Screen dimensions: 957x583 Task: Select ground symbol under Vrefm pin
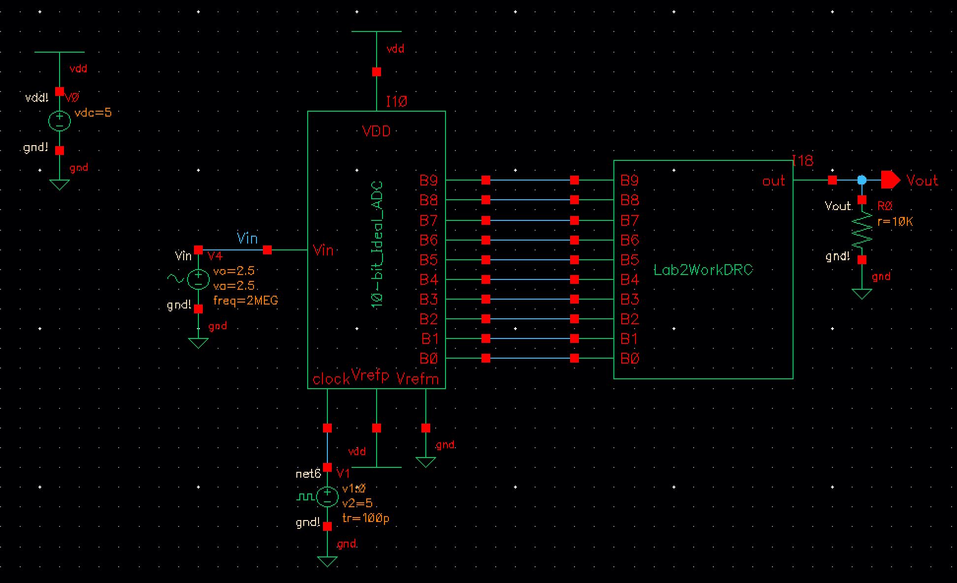coord(426,462)
